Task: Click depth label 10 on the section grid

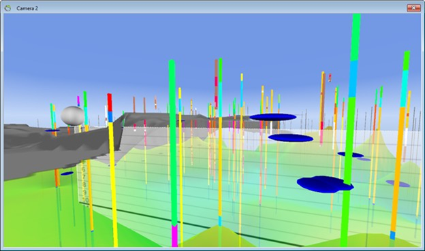Action: [86, 201]
